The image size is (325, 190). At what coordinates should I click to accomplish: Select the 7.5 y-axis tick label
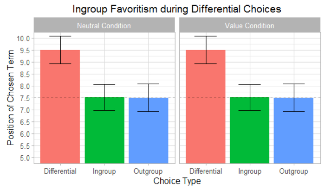25,98
